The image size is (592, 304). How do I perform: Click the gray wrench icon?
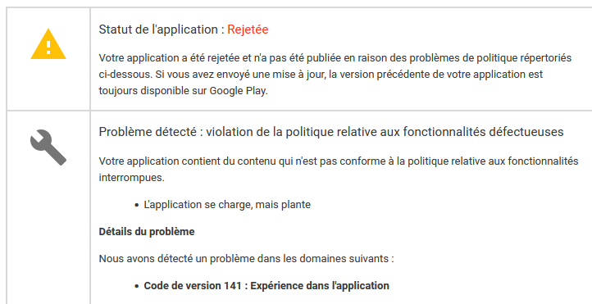pyautogui.click(x=48, y=147)
